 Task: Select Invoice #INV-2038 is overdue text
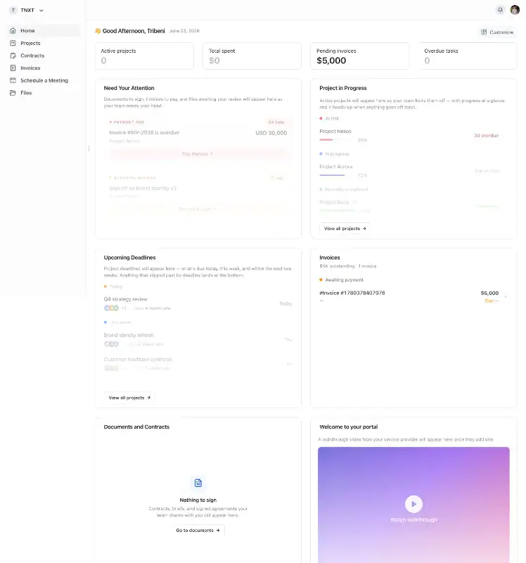(x=144, y=132)
